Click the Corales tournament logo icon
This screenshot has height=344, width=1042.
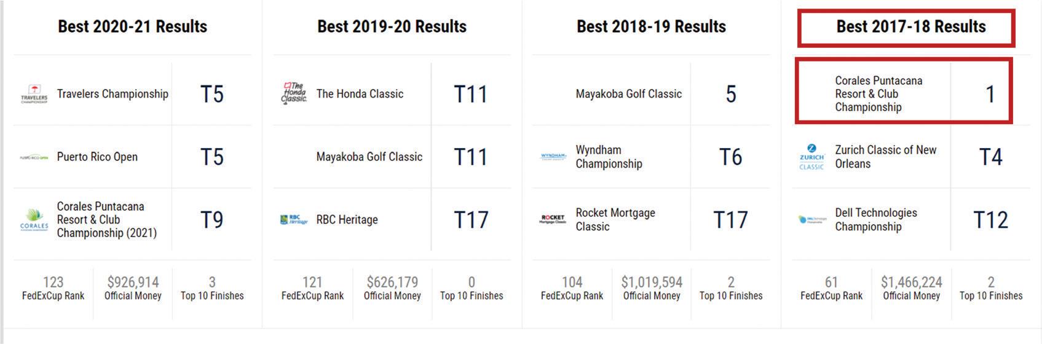point(34,220)
